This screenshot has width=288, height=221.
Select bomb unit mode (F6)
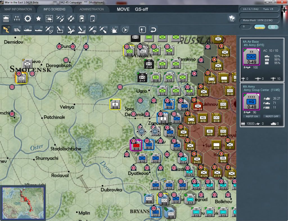(60, 29)
